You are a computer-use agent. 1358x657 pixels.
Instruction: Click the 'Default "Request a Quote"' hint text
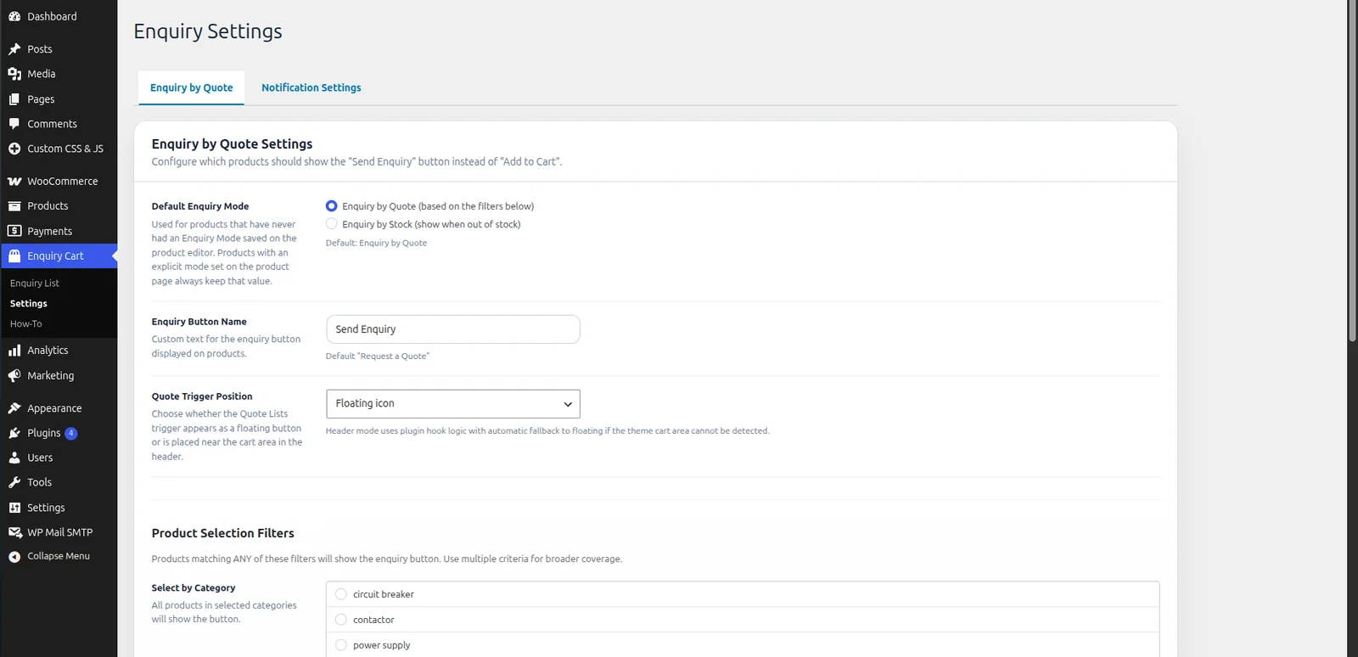pyautogui.click(x=378, y=357)
